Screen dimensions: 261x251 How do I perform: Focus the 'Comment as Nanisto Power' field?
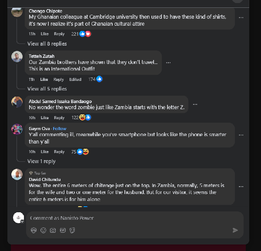pyautogui.click(x=130, y=218)
